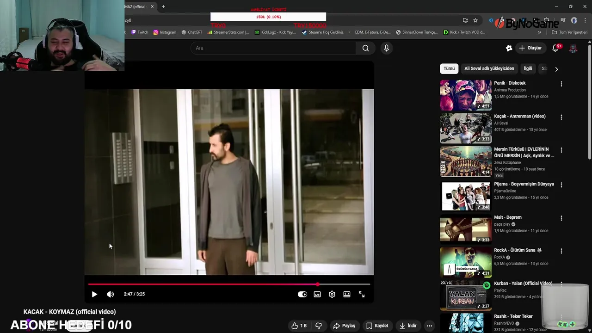
Task: Open 'Pijama - Boşvermişim Dünyaya' title
Action: coord(524,184)
